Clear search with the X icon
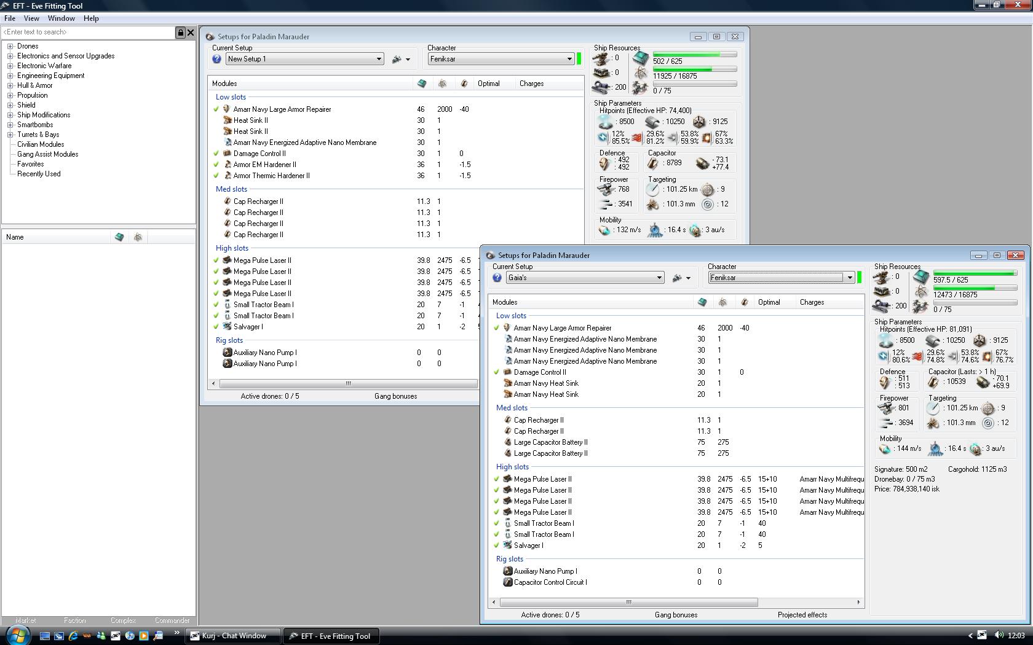 [191, 33]
